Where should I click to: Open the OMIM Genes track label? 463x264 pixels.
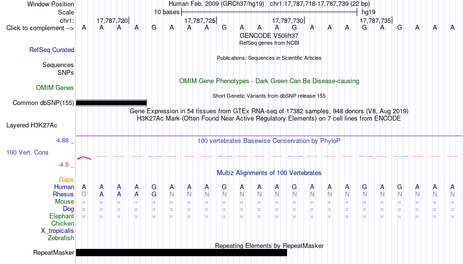55,88
